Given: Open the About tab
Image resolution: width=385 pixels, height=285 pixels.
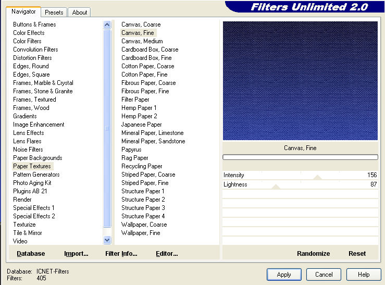Looking at the screenshot, I should [x=80, y=12].
